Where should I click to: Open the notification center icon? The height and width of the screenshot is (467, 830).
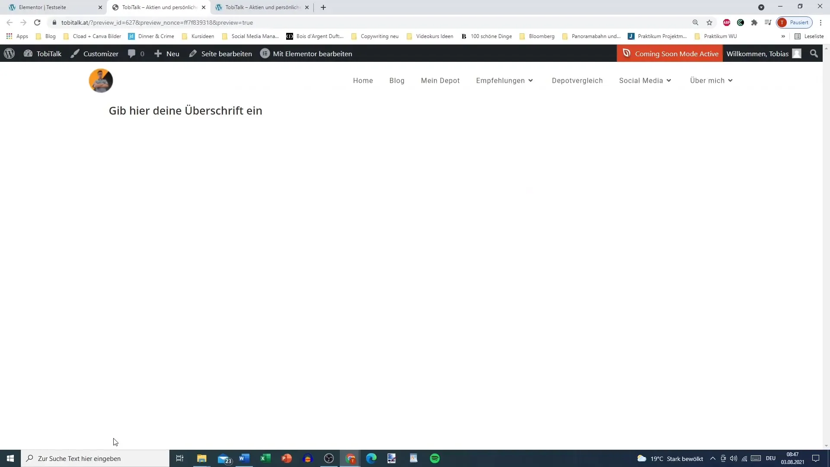[x=816, y=458]
